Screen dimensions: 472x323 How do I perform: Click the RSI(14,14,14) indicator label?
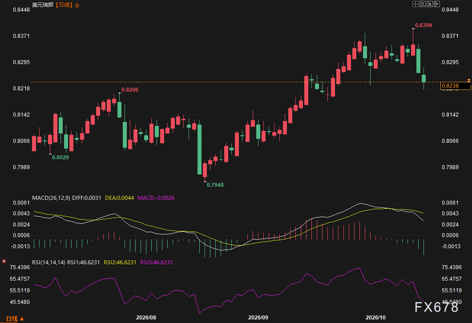[x=49, y=262]
